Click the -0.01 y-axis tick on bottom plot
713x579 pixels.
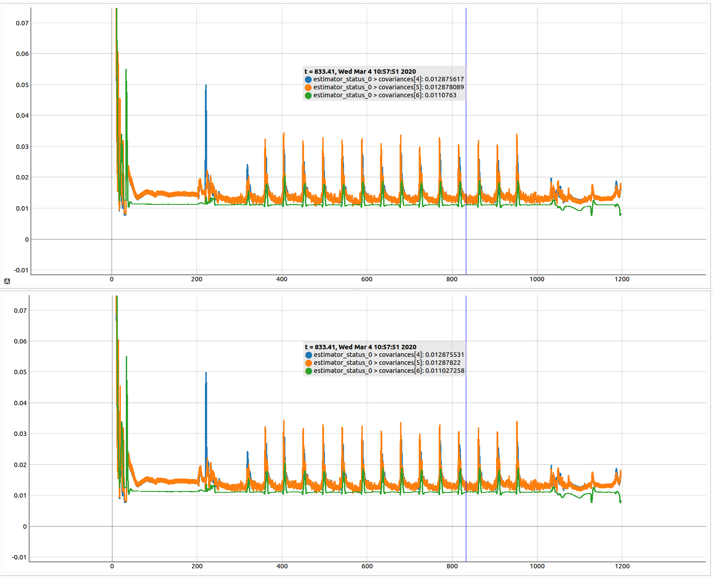20,558
